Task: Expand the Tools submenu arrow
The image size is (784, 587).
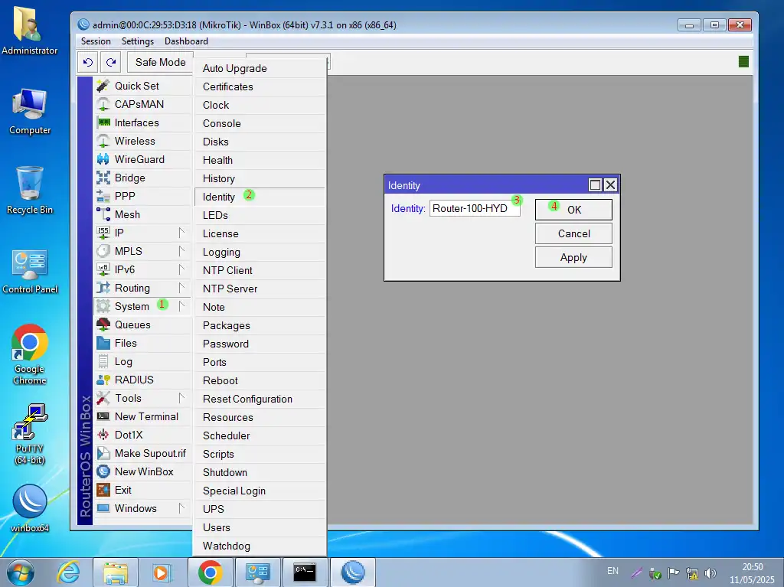Action: (x=182, y=398)
